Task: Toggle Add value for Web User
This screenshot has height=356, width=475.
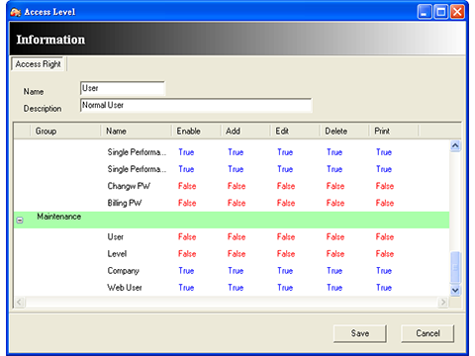Action: pos(236,288)
